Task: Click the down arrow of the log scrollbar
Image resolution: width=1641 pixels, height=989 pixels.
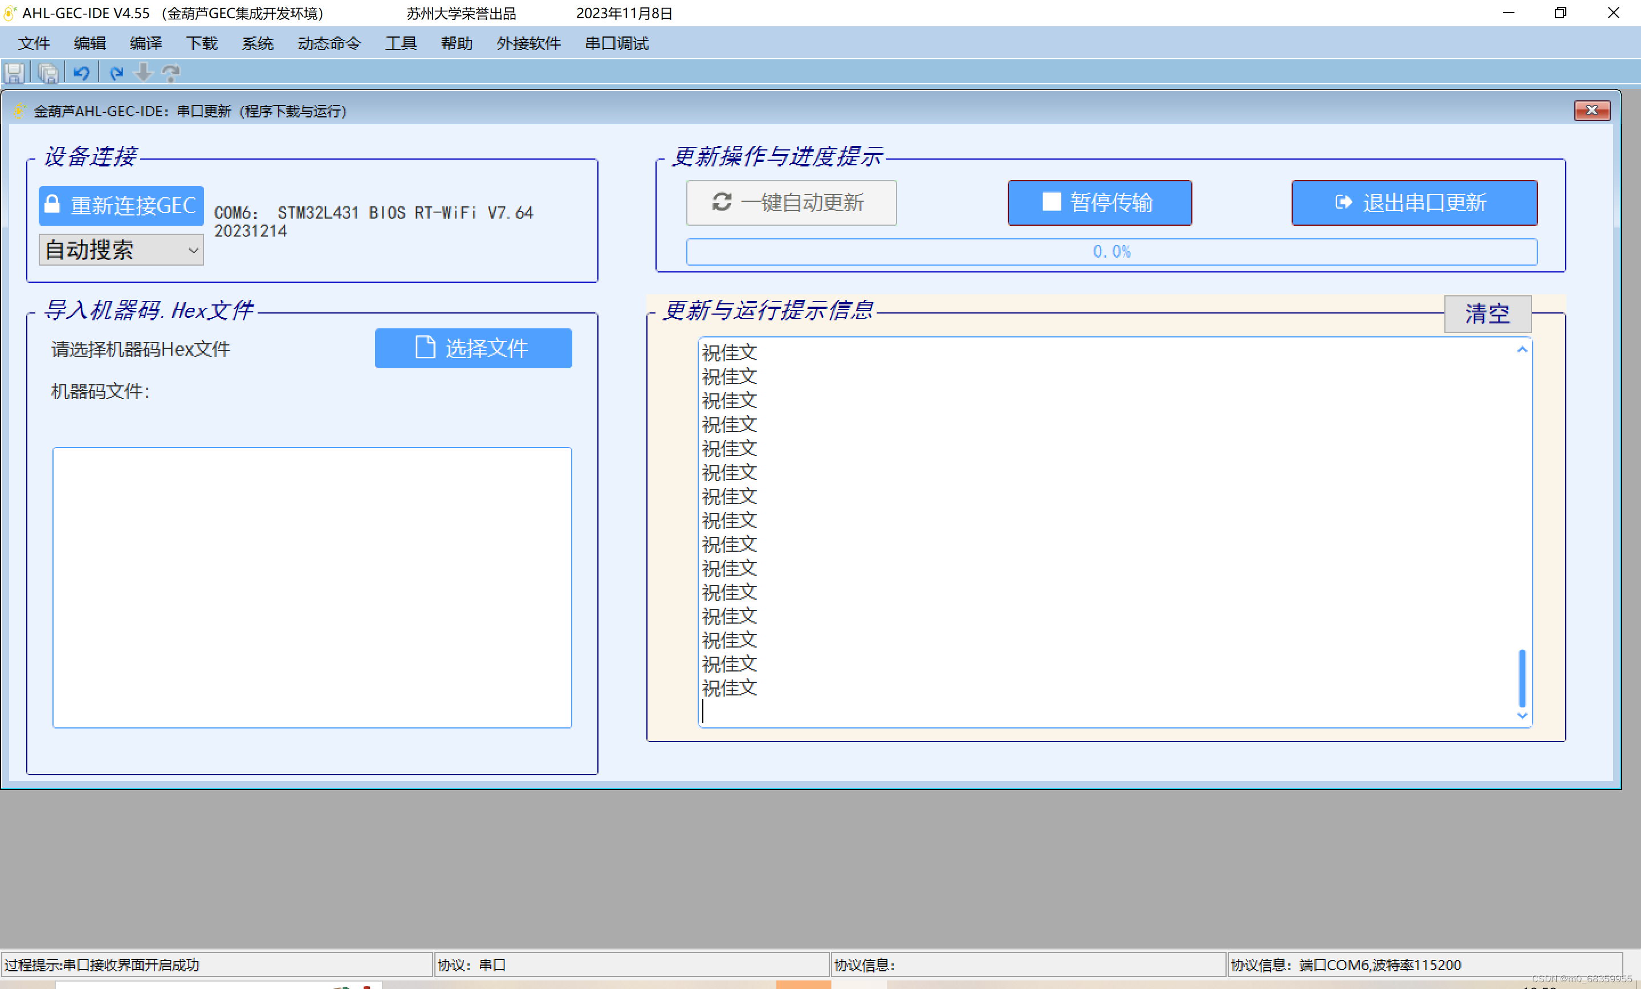Action: [x=1521, y=715]
